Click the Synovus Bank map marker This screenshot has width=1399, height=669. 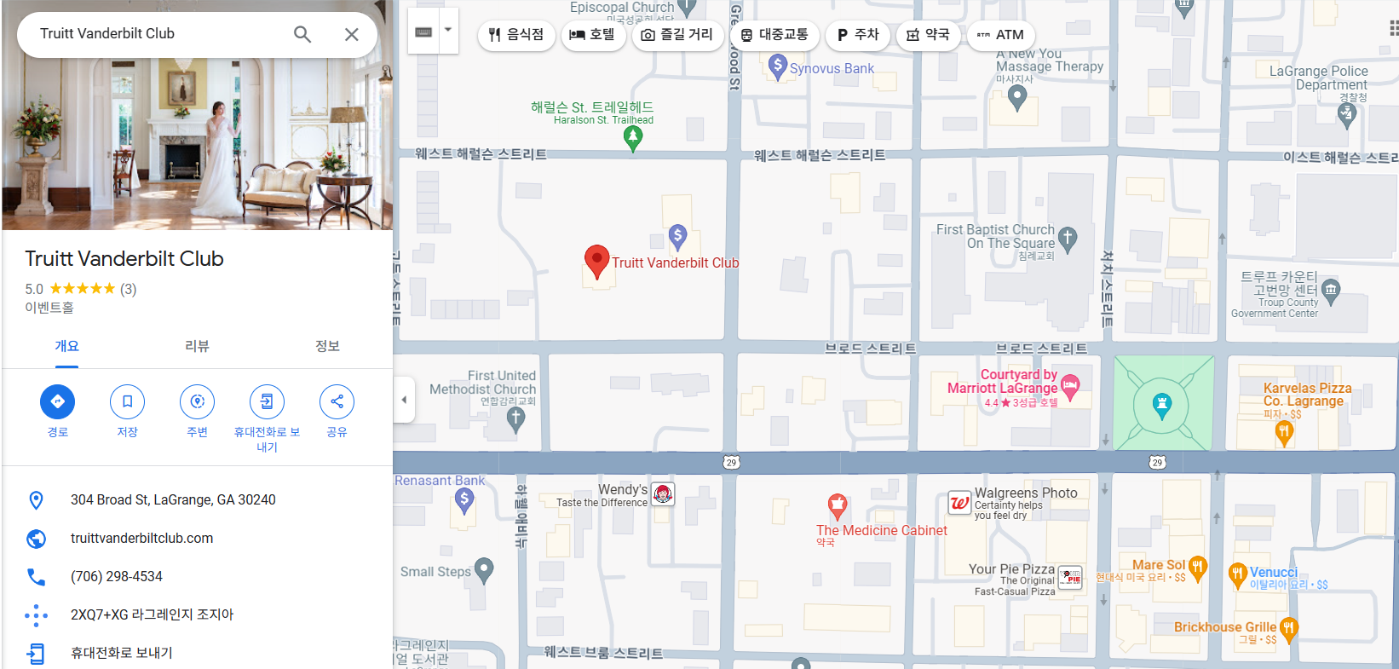[777, 66]
